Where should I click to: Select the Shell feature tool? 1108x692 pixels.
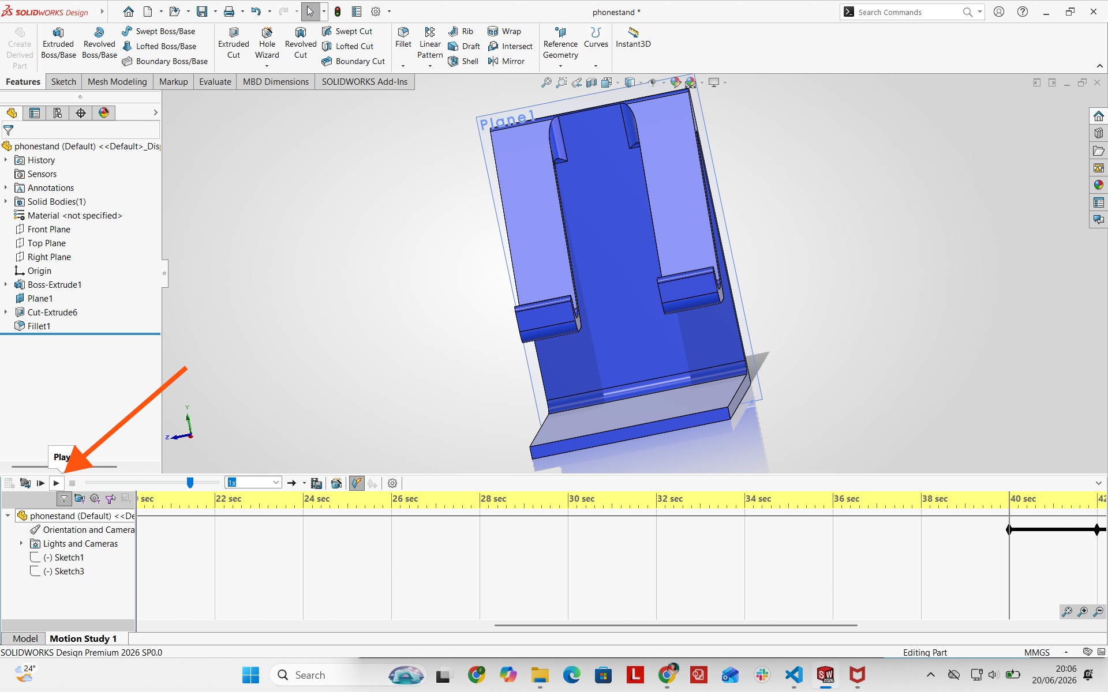[463, 61]
